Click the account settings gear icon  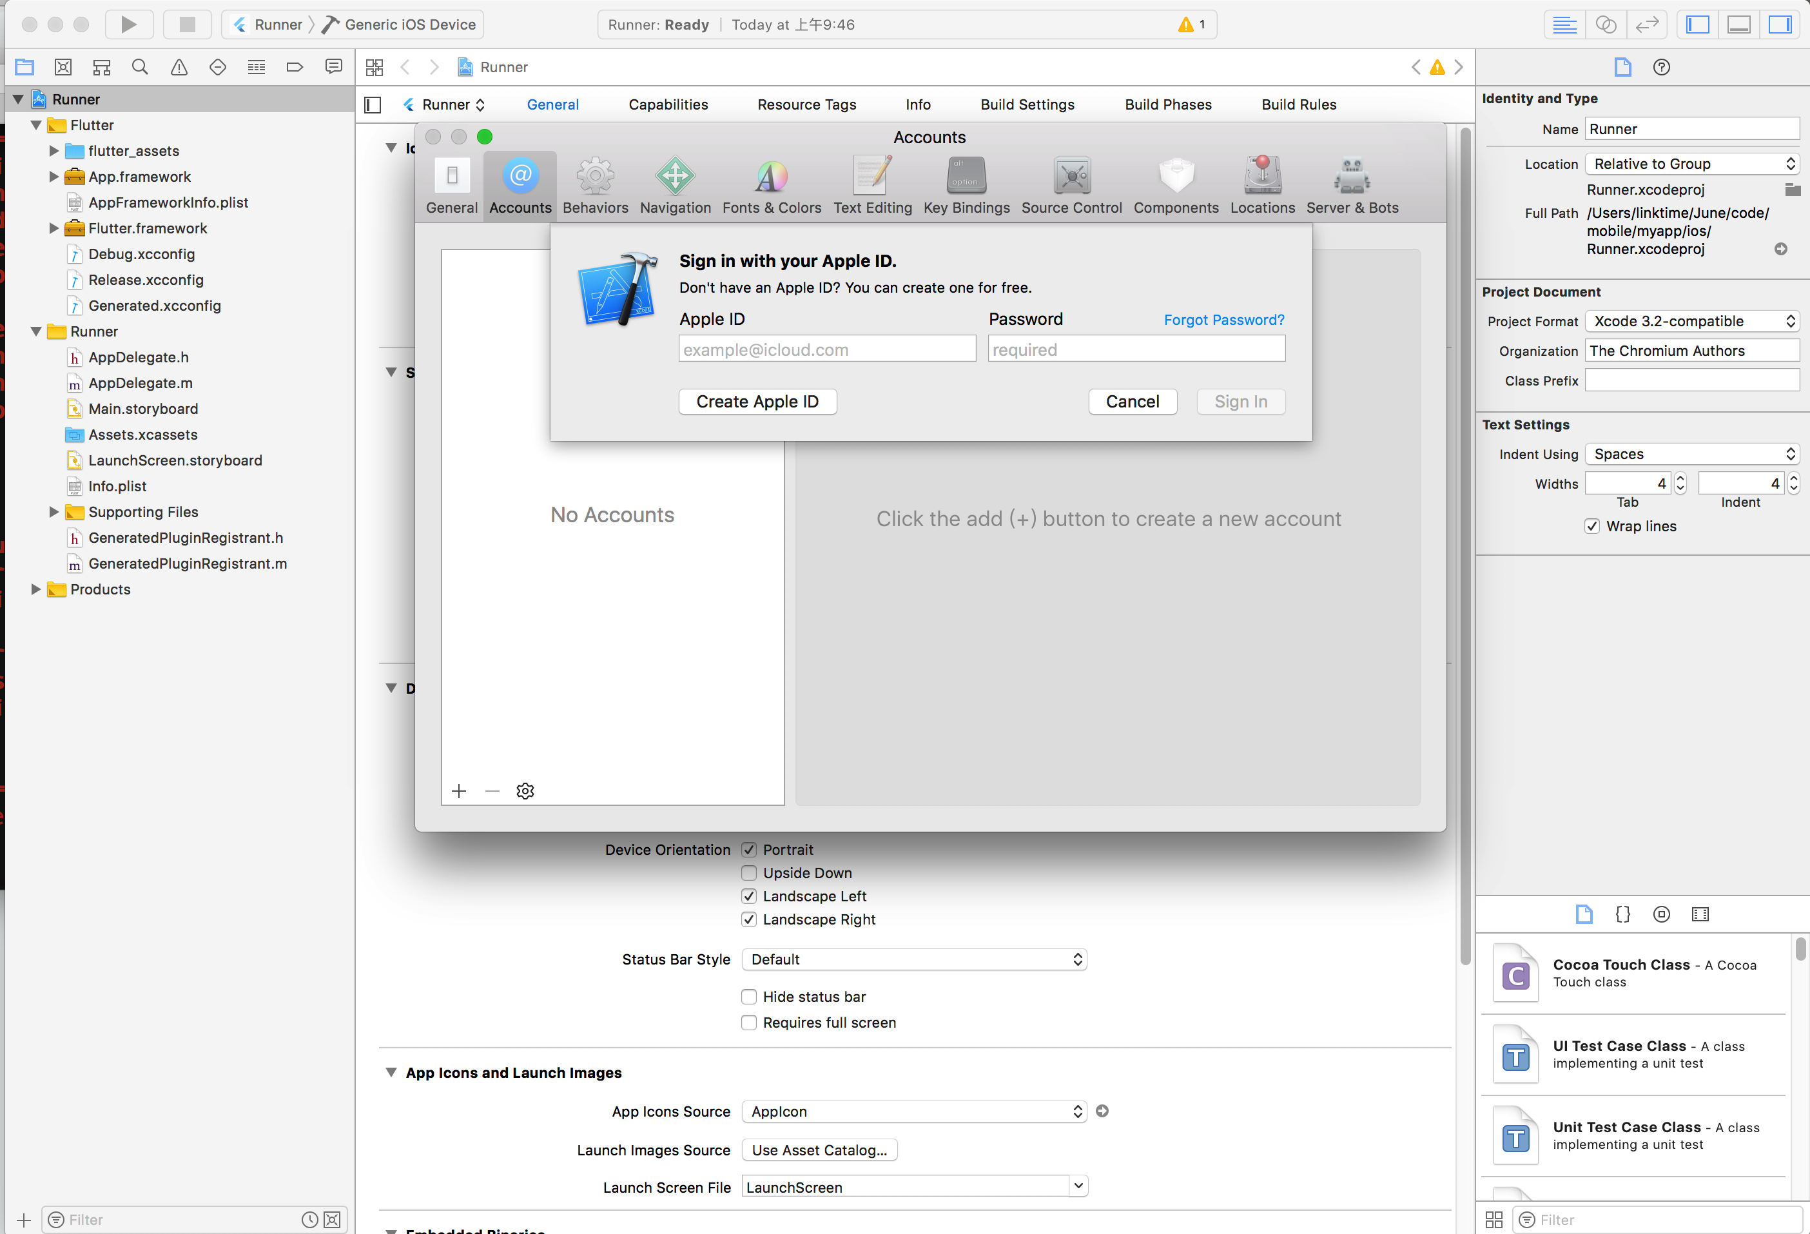[525, 790]
